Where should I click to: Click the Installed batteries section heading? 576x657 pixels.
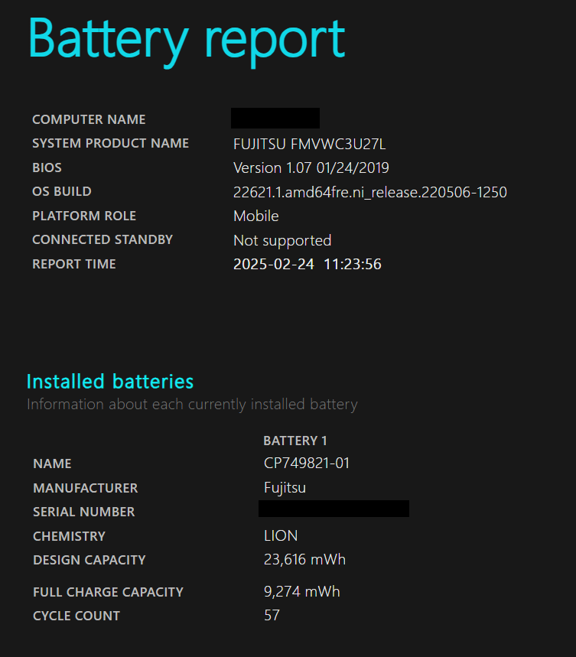110,381
